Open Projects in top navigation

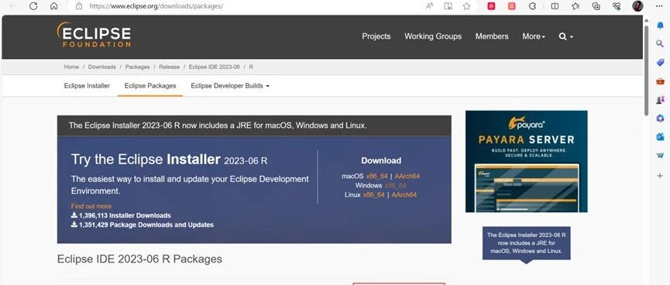pos(376,36)
